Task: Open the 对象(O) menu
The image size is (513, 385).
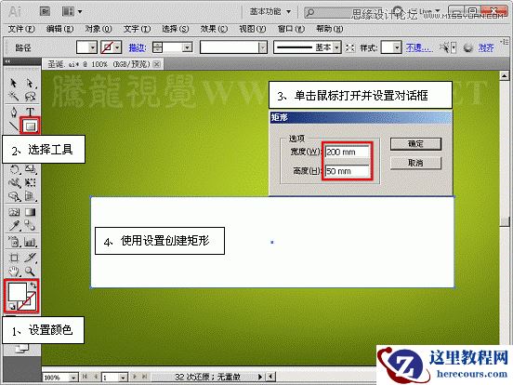Action: [x=99, y=29]
